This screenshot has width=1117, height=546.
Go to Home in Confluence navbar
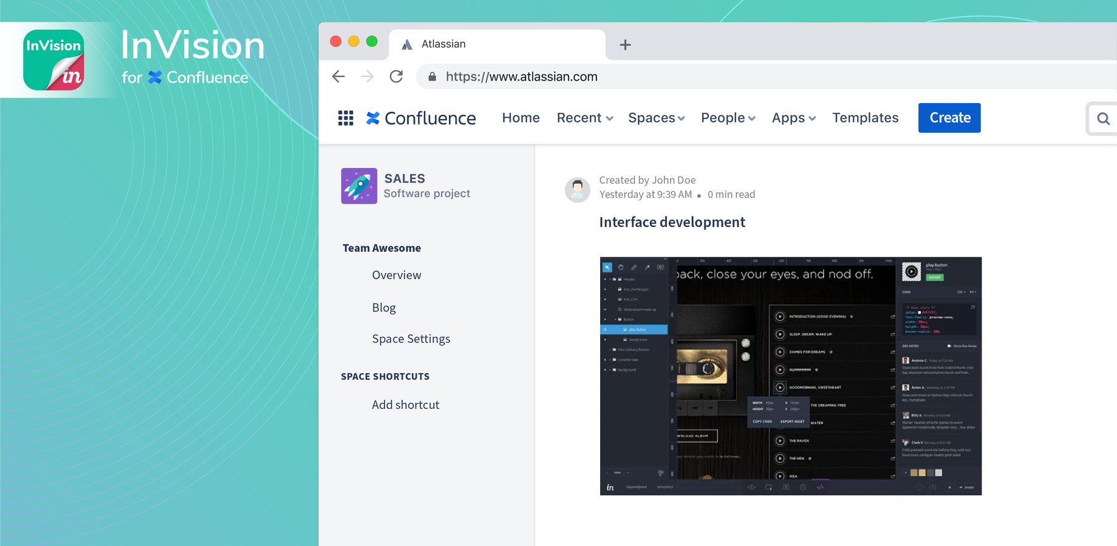pos(521,118)
